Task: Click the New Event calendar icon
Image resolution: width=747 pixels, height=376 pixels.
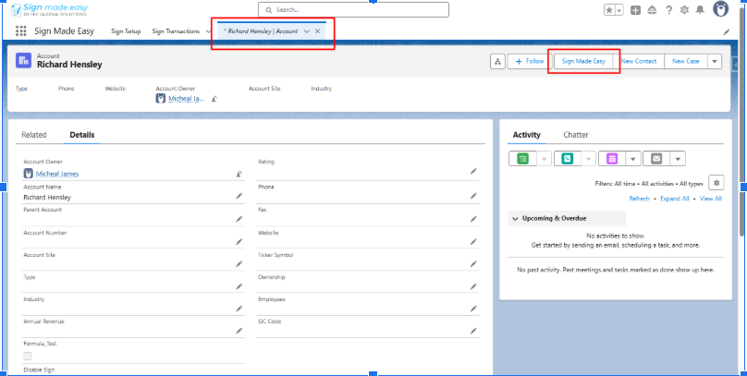Action: (x=611, y=158)
